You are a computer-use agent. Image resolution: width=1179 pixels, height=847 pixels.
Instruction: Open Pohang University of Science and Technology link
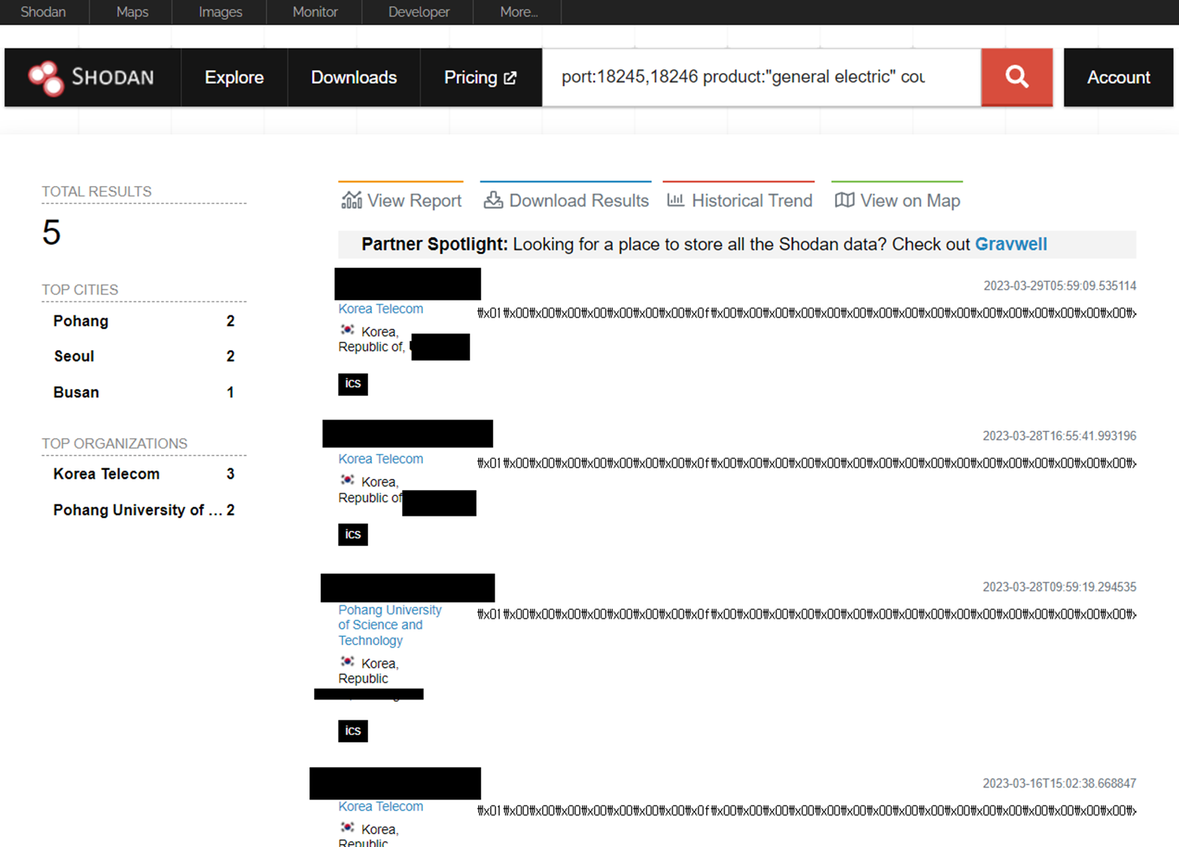[x=390, y=625]
